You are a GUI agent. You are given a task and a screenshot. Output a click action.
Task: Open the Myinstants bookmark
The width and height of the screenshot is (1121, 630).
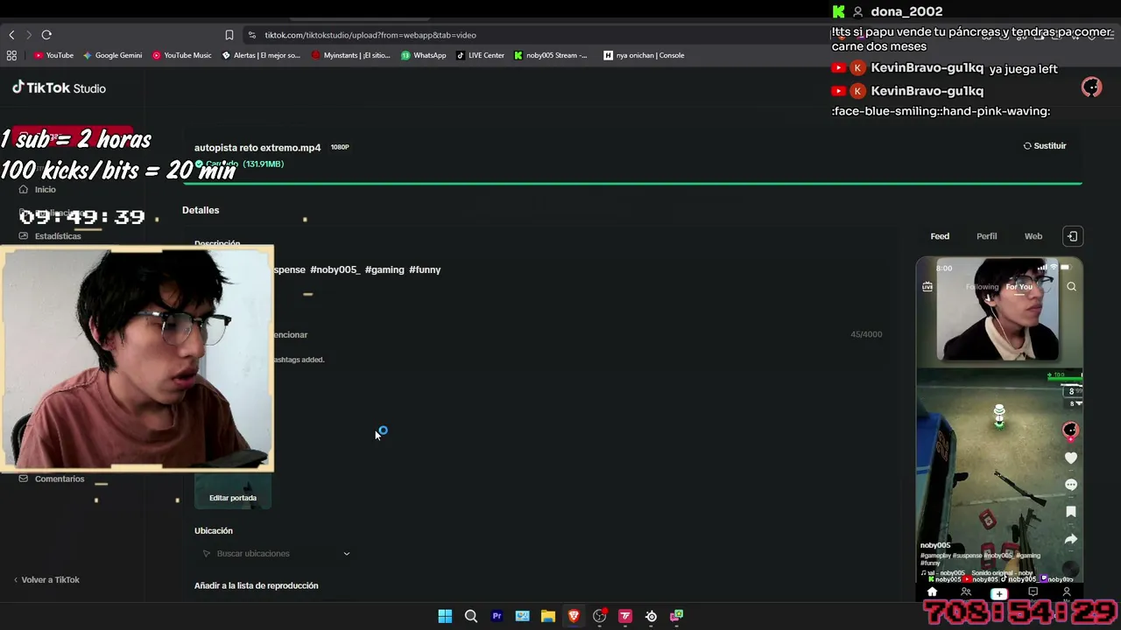[x=349, y=55]
